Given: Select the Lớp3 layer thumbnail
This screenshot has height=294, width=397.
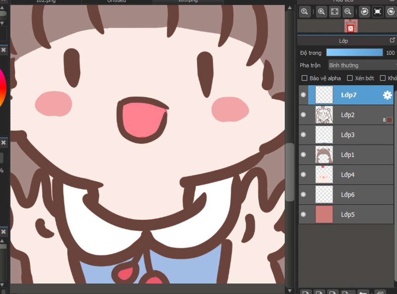Looking at the screenshot, I should pos(324,134).
